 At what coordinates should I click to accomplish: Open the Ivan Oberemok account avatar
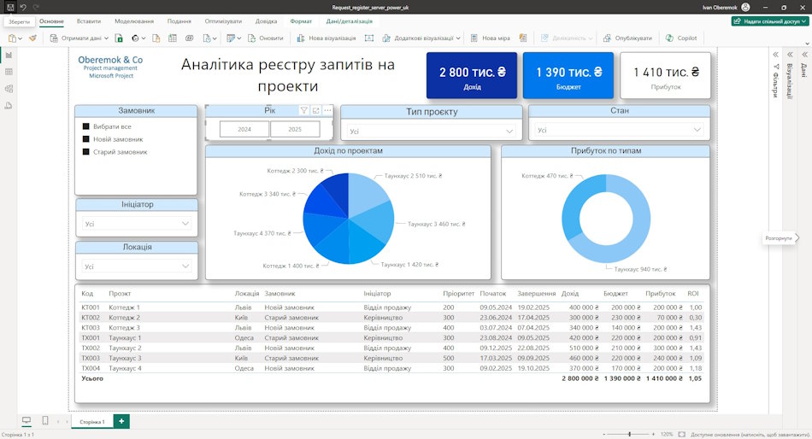745,7
